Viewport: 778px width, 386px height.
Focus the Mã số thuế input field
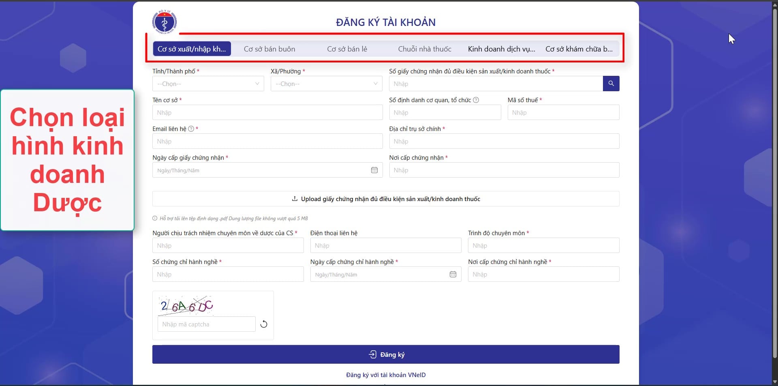(x=563, y=112)
